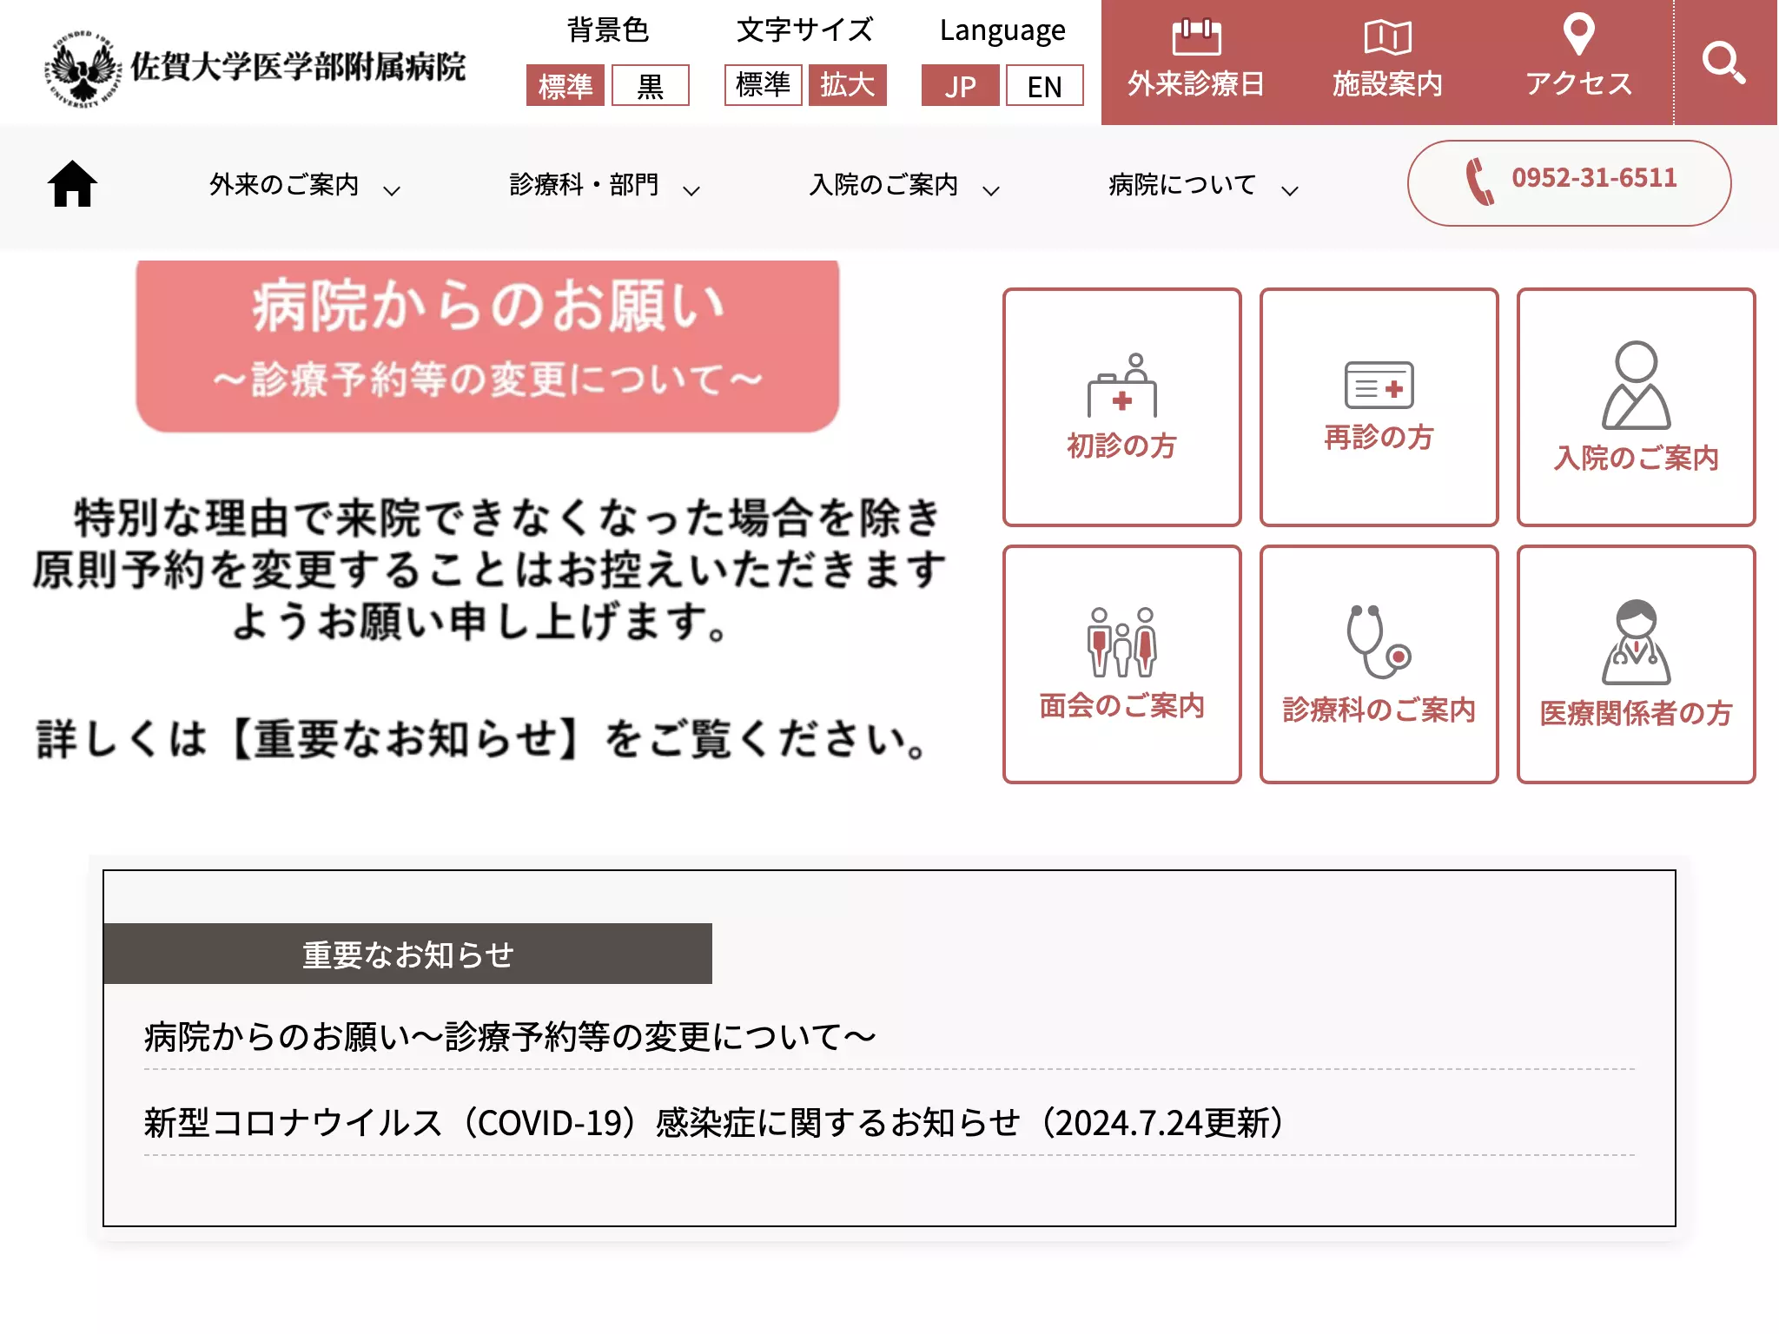Open the 病院について menu label
The image size is (1779, 1334).
(1182, 184)
